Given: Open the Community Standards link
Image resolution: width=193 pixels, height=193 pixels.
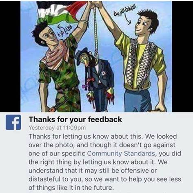Looking at the screenshot, I should 121,153.
